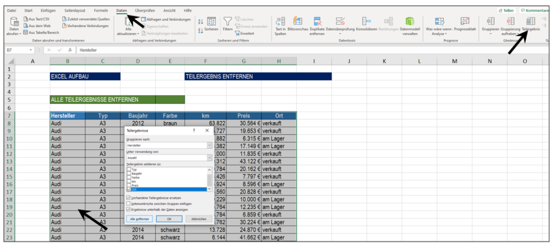Switch to the Überprüfen tab
The width and height of the screenshot is (553, 245).
click(x=145, y=11)
